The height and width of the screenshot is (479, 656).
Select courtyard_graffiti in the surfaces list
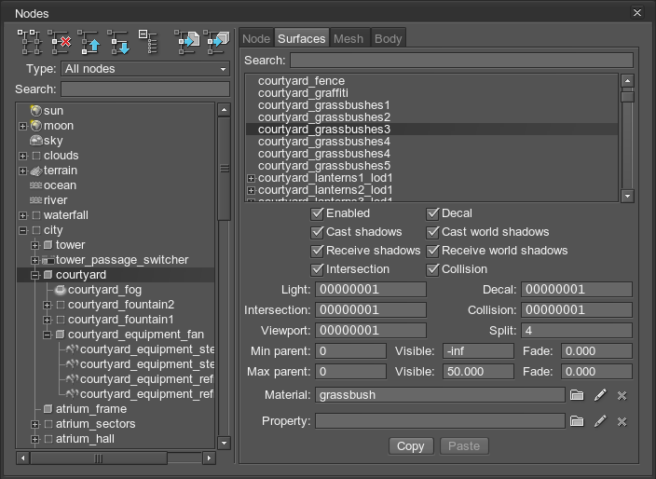(x=431, y=93)
